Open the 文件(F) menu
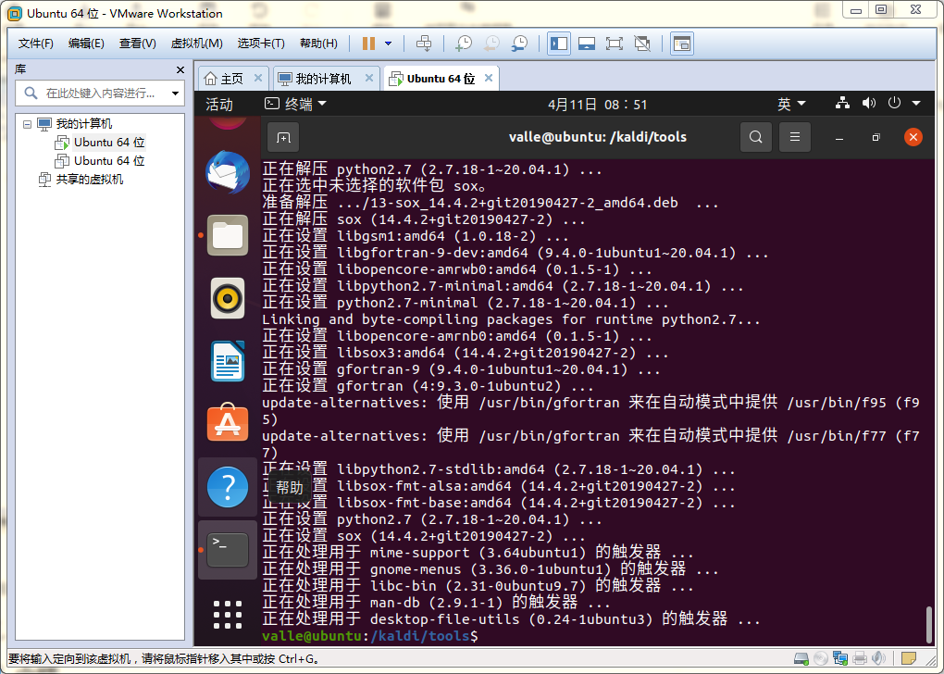 pos(35,44)
